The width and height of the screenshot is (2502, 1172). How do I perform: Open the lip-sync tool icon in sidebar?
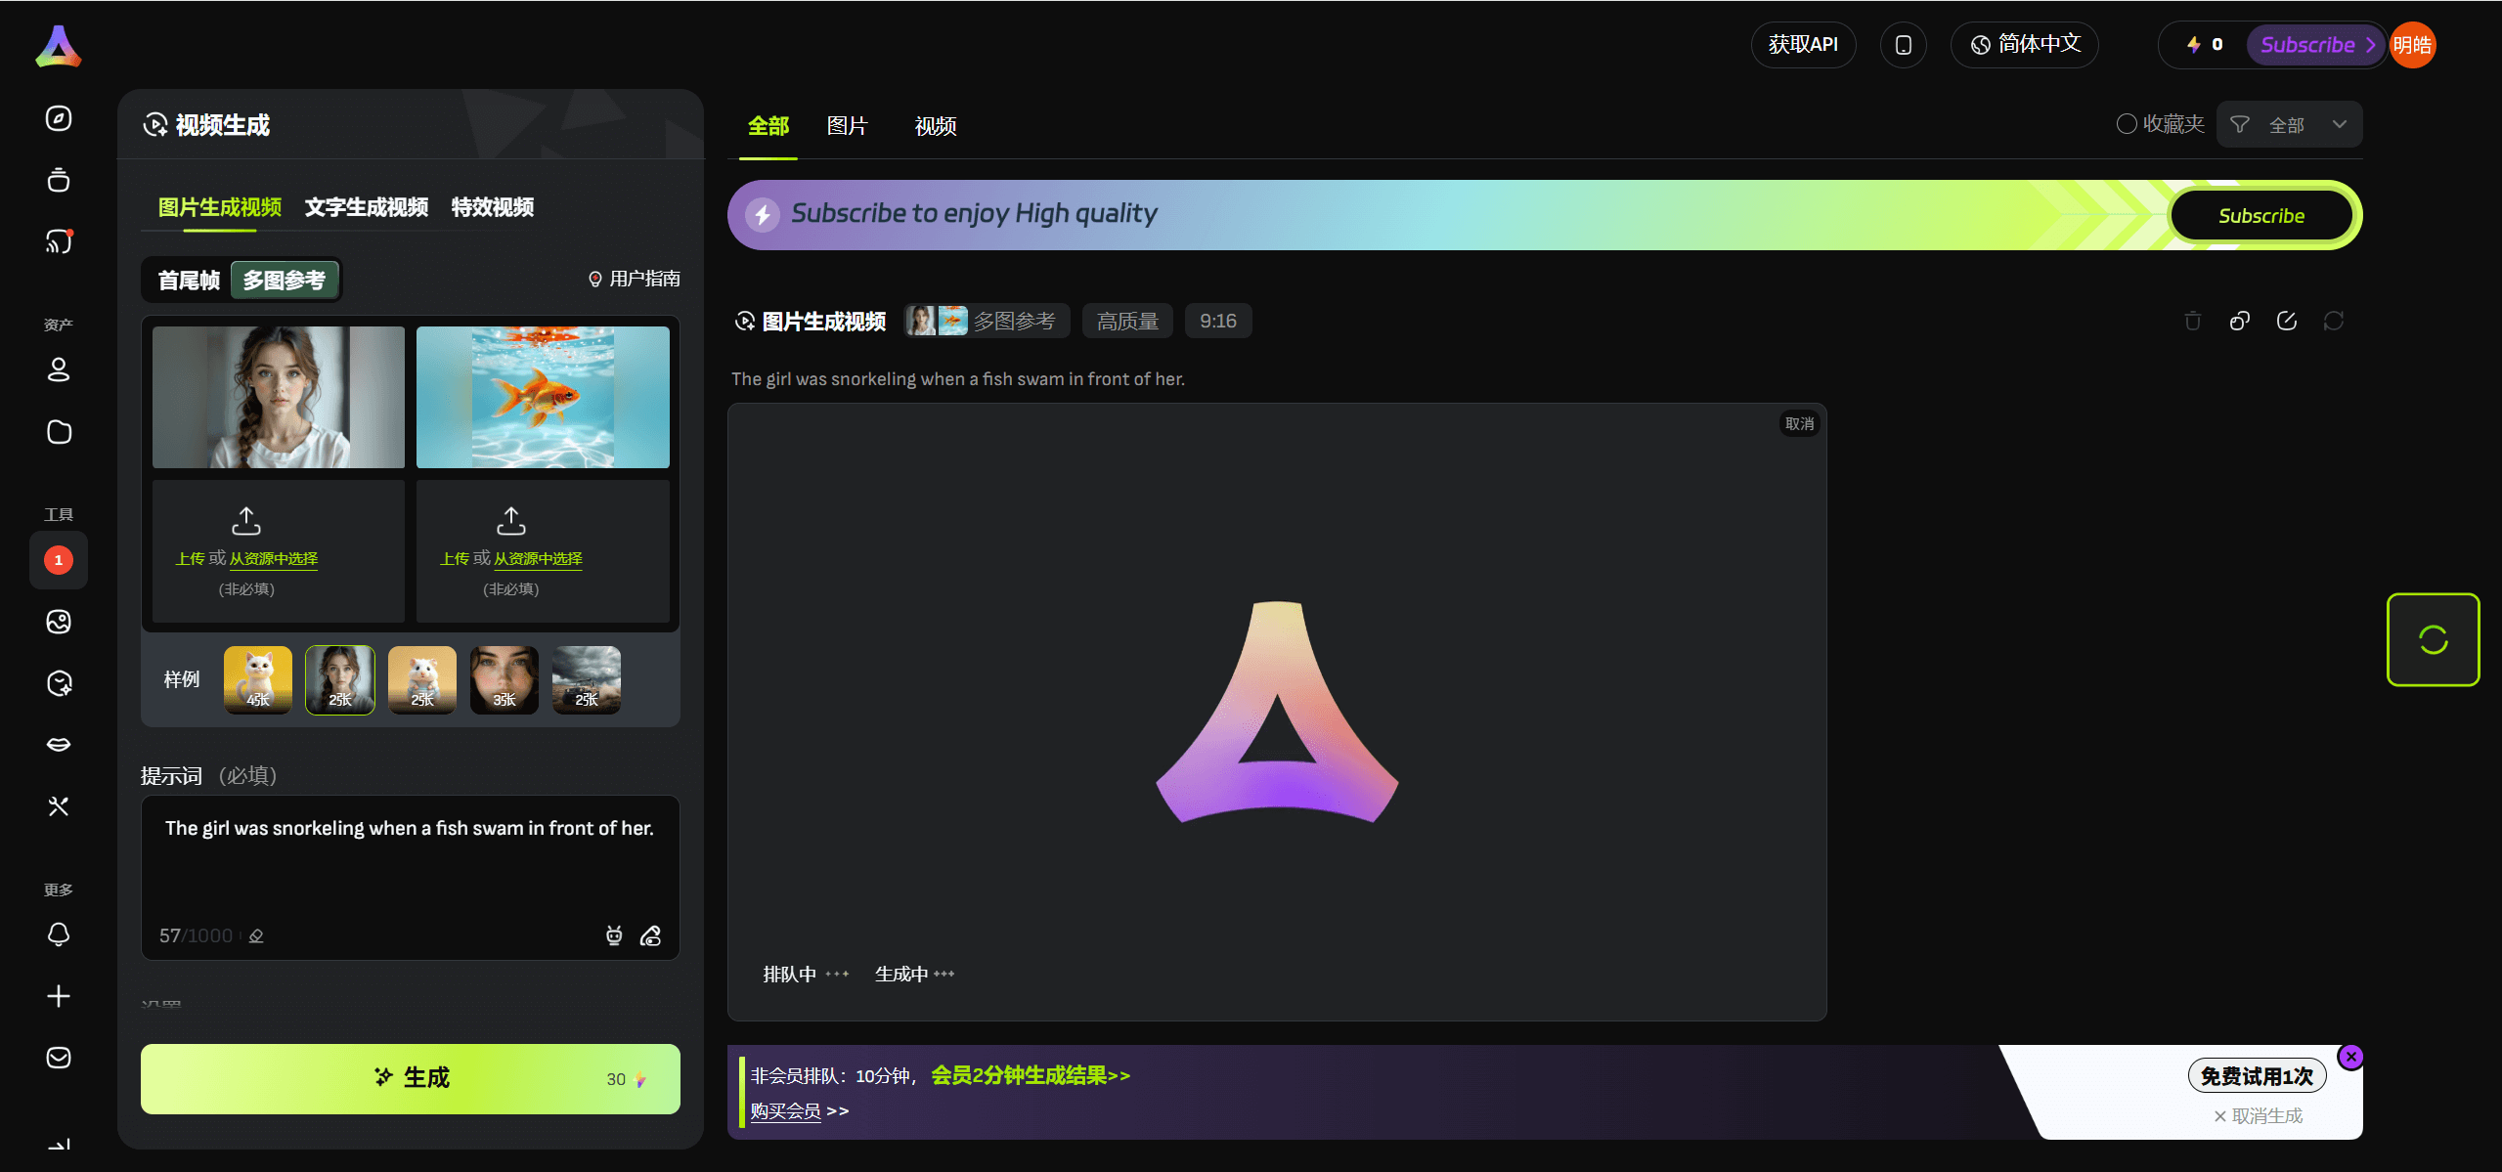[x=59, y=743]
